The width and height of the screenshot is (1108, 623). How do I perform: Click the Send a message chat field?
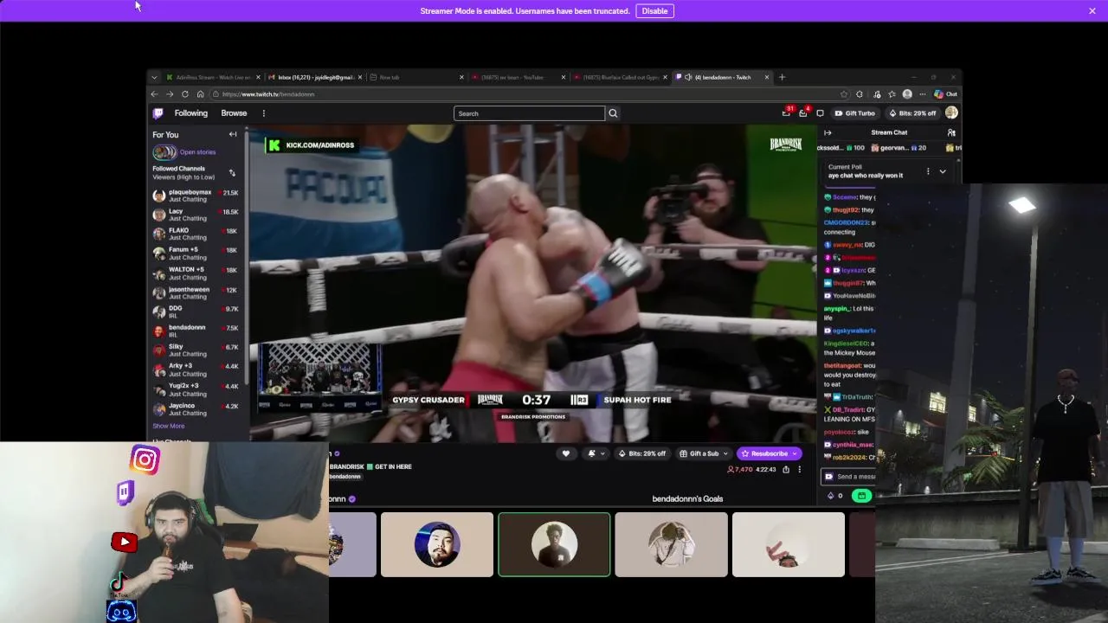point(850,477)
